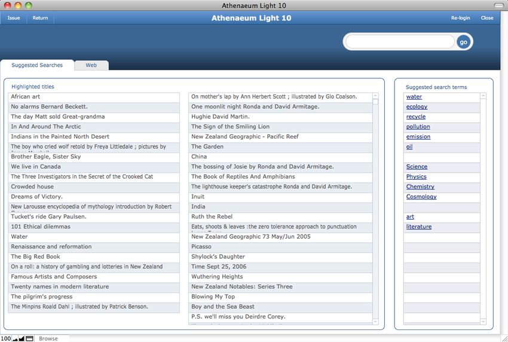
Task: Select New Zealand Geographic - Pacific Reef
Action: (x=280, y=137)
